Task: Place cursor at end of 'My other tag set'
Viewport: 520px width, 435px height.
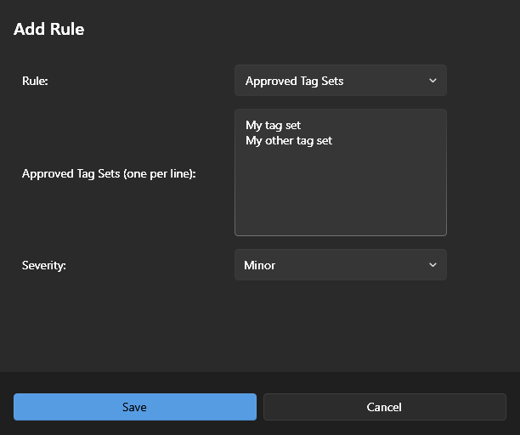Action: (x=333, y=140)
